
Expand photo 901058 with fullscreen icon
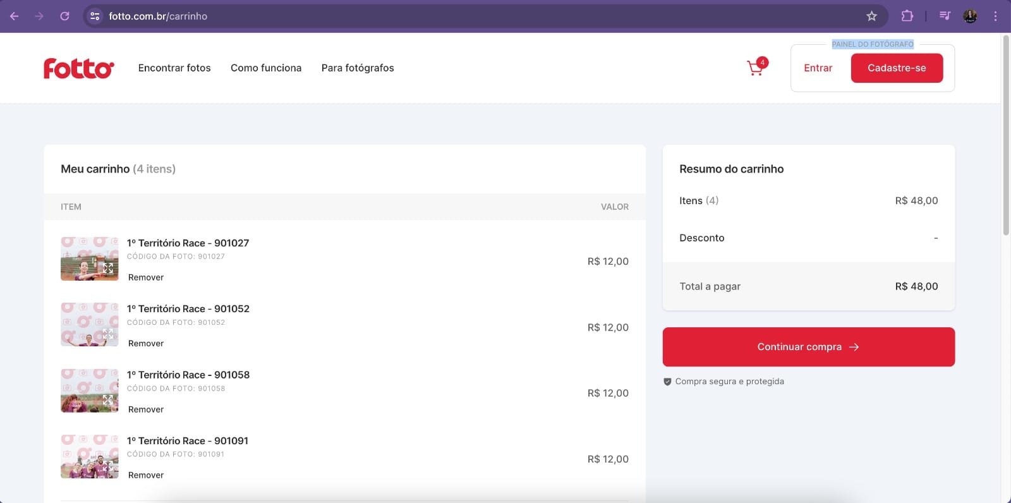click(x=108, y=400)
